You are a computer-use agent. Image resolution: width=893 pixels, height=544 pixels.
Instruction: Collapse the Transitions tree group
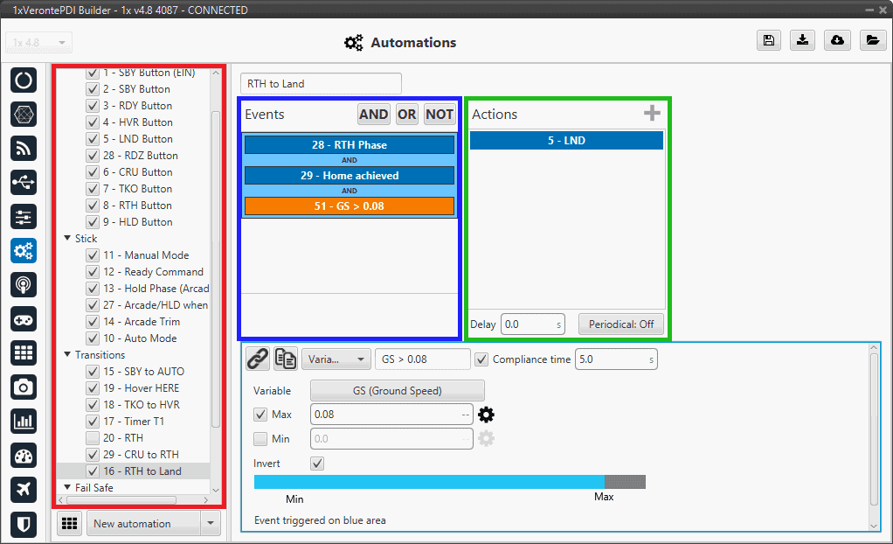click(67, 355)
